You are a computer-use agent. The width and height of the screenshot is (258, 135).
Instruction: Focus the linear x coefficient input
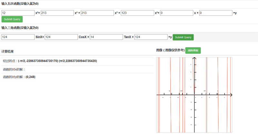(176, 13)
